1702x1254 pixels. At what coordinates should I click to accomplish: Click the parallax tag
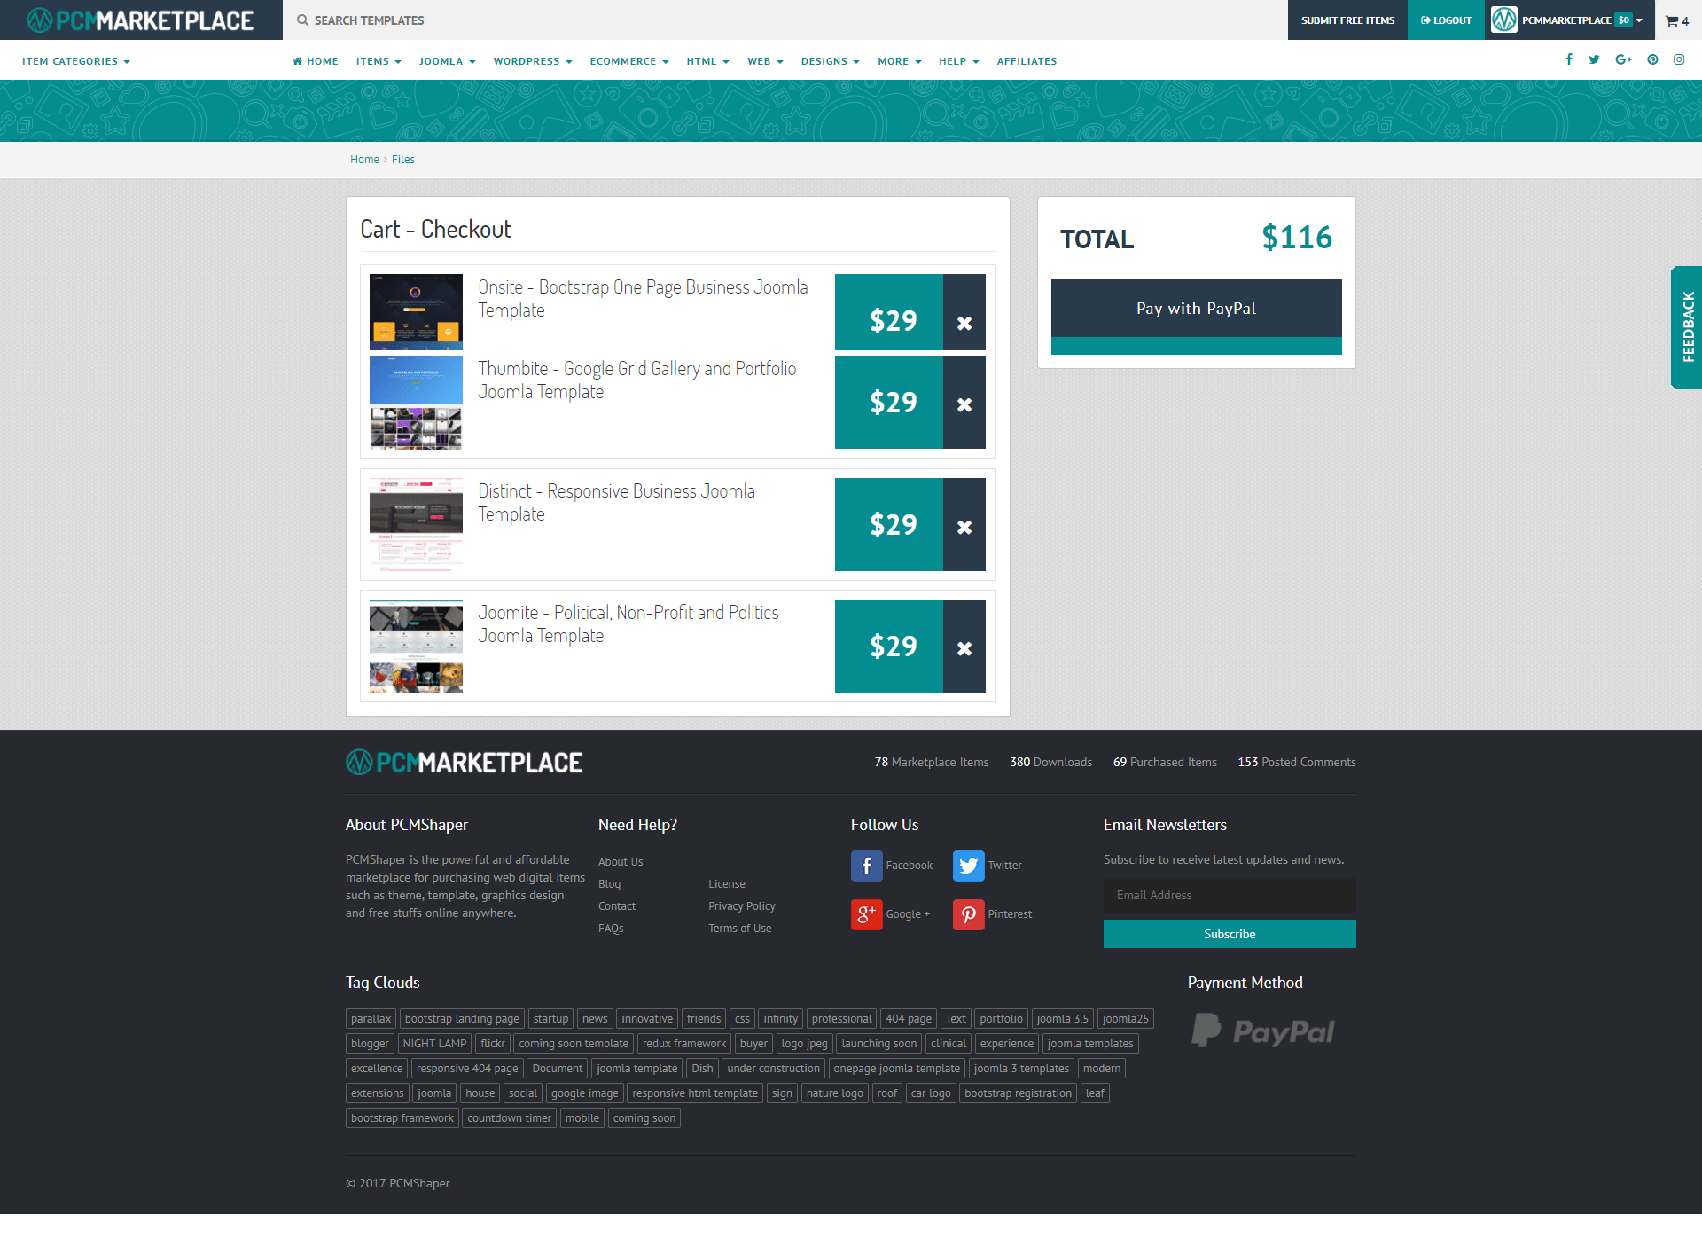[x=371, y=1019]
